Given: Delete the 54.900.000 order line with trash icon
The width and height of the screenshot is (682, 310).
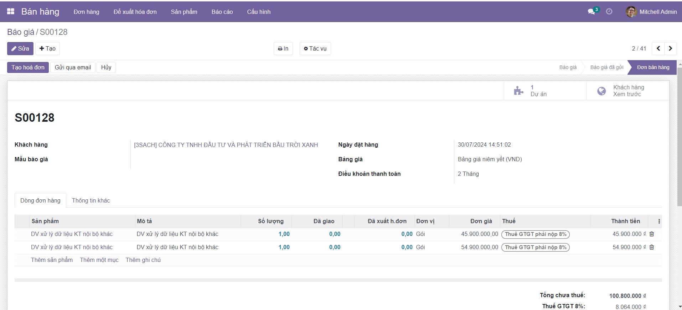Looking at the screenshot, I should pos(652,247).
